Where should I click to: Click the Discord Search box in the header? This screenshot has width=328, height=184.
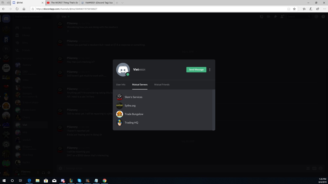(299, 17)
